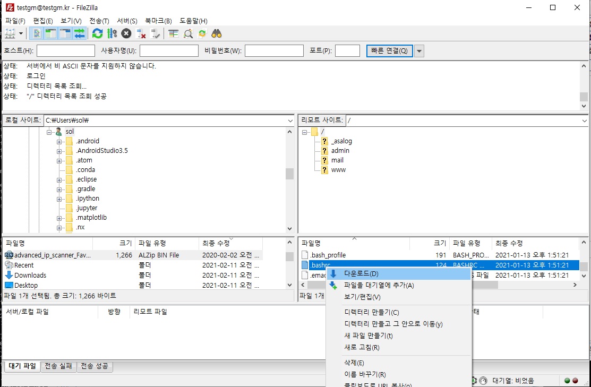The image size is (591, 387).
Task: Select 다운로드(D) from the context menu
Action: (361, 274)
